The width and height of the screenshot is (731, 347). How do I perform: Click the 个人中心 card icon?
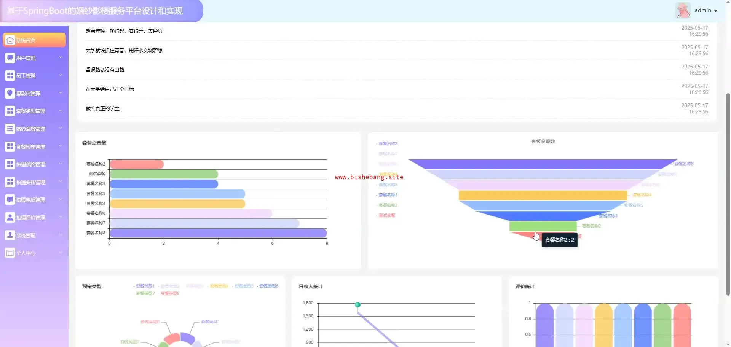(10, 253)
